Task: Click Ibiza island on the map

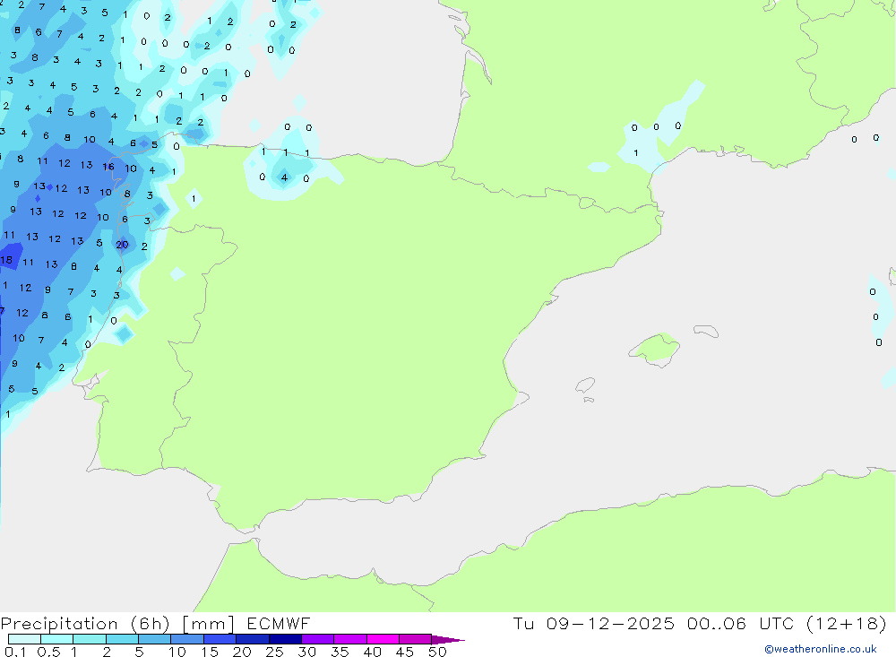Action: point(585,385)
